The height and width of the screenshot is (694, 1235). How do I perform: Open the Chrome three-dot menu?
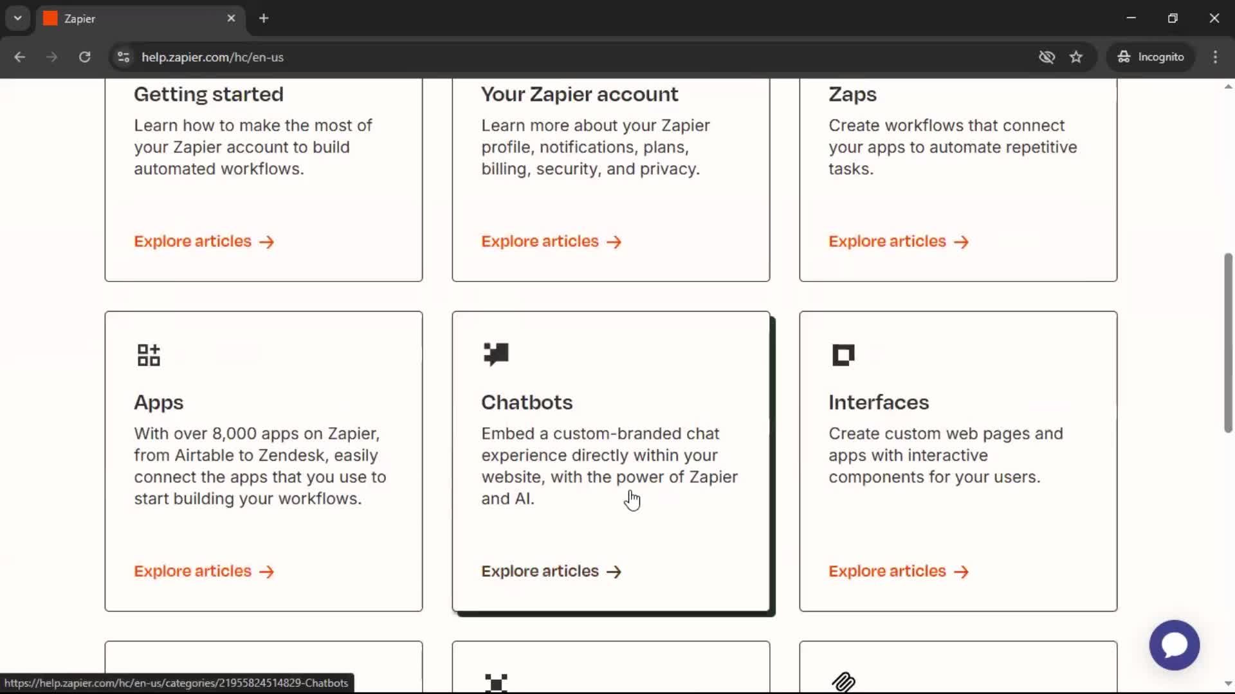click(x=1215, y=57)
